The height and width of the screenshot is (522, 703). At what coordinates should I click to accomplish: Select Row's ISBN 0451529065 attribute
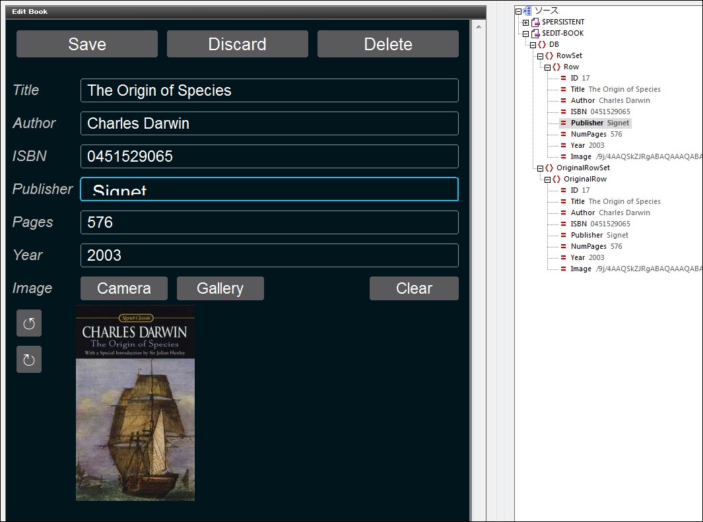[600, 112]
